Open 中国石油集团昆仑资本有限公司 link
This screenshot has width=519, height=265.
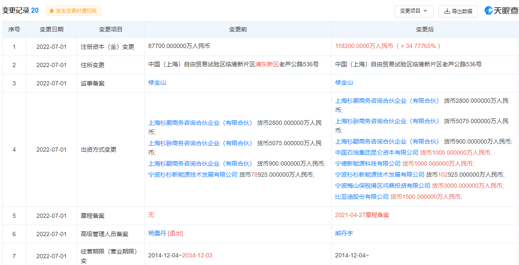(377, 152)
